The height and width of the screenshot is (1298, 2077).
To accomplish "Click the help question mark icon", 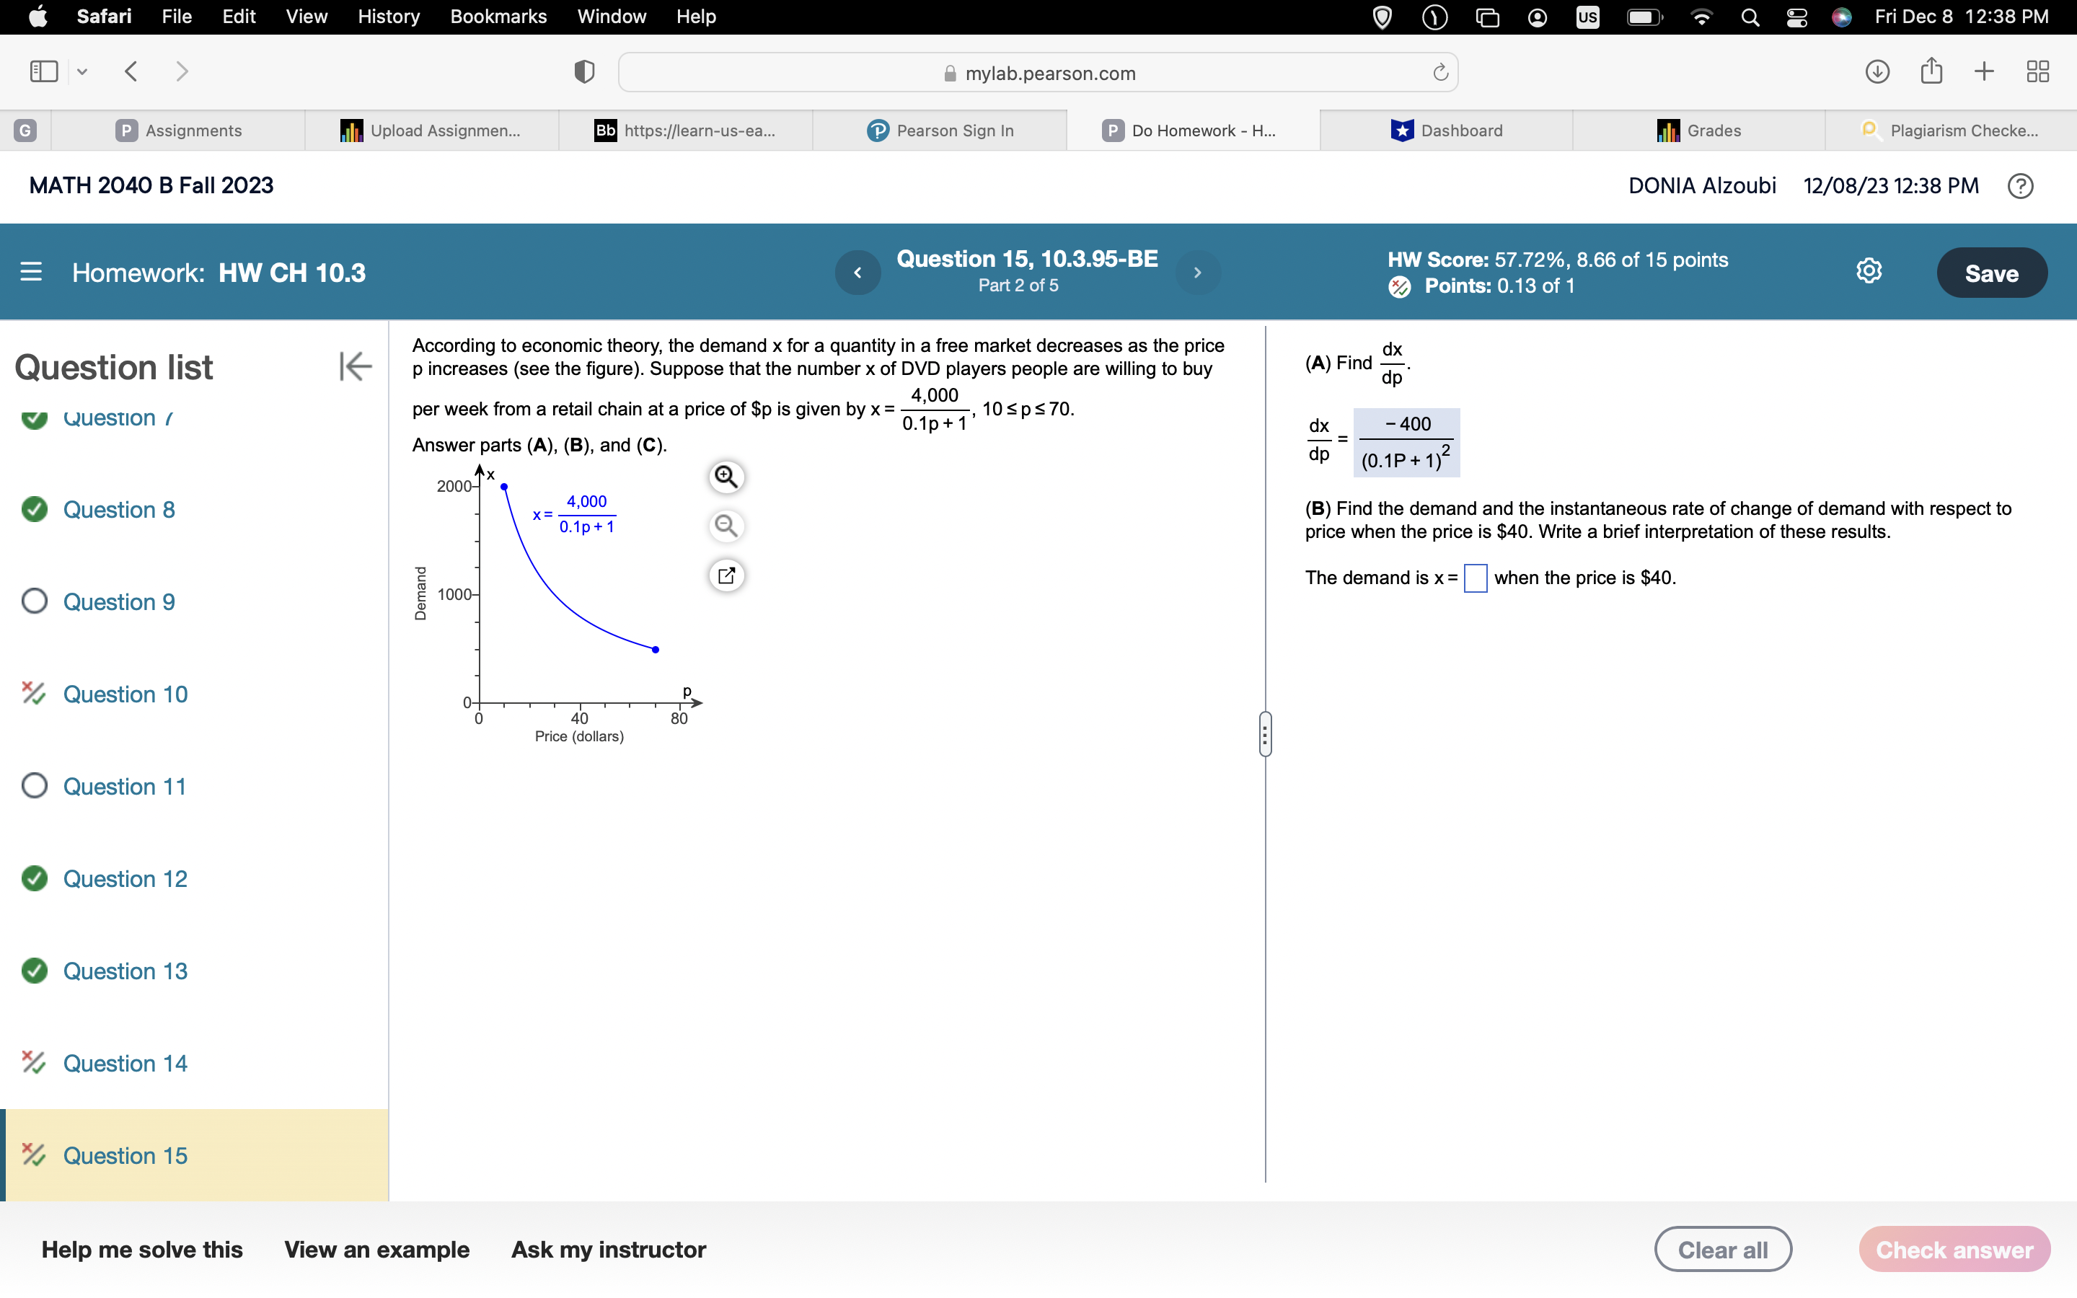I will click(x=2020, y=185).
